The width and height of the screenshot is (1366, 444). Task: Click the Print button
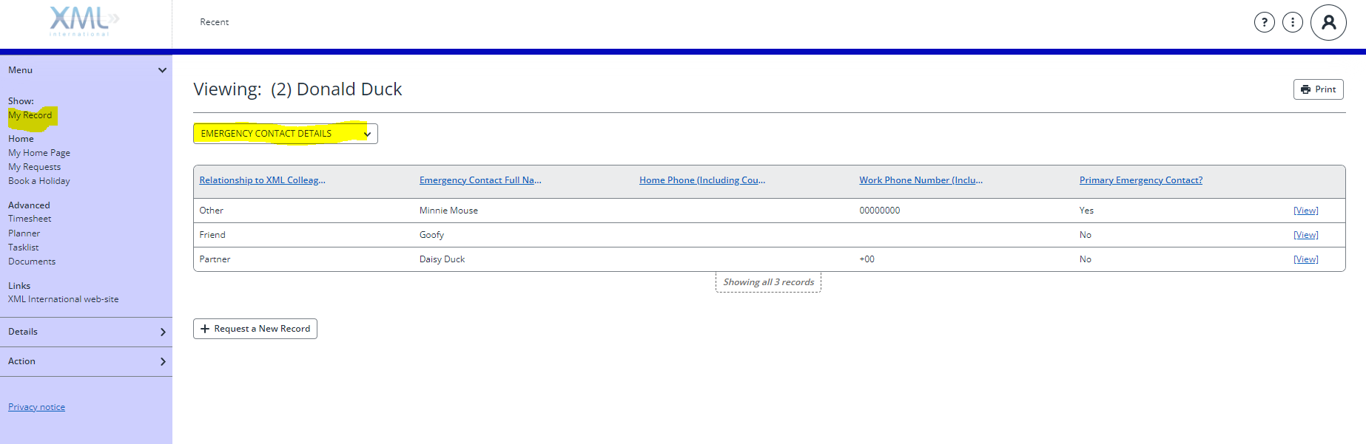click(1318, 89)
